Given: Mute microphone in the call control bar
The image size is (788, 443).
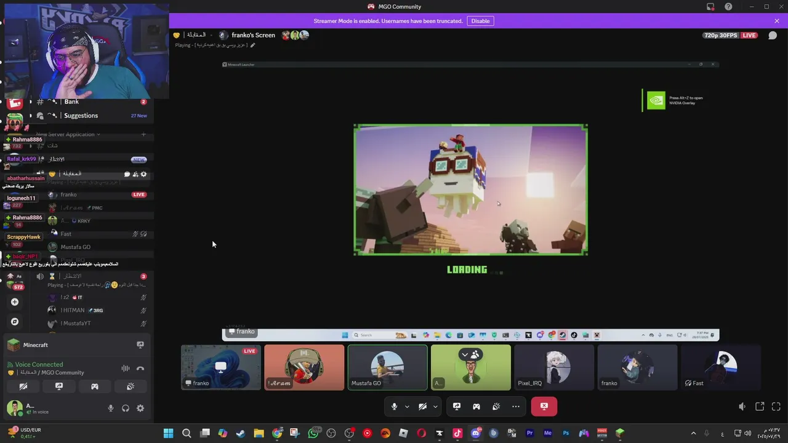Looking at the screenshot, I should point(395,407).
